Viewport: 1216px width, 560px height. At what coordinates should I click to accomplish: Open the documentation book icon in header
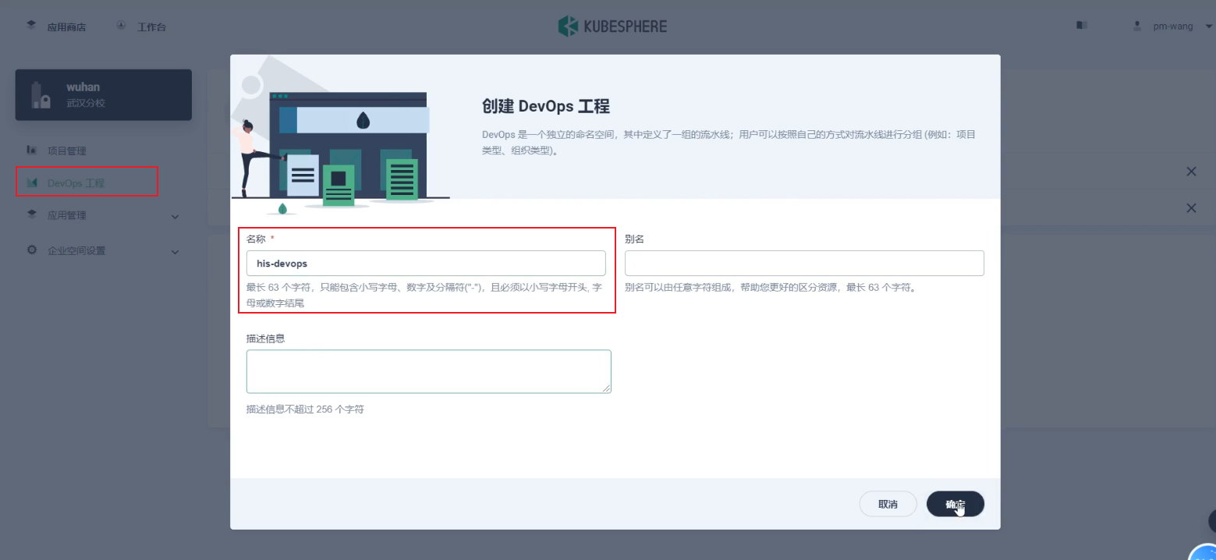pos(1082,26)
